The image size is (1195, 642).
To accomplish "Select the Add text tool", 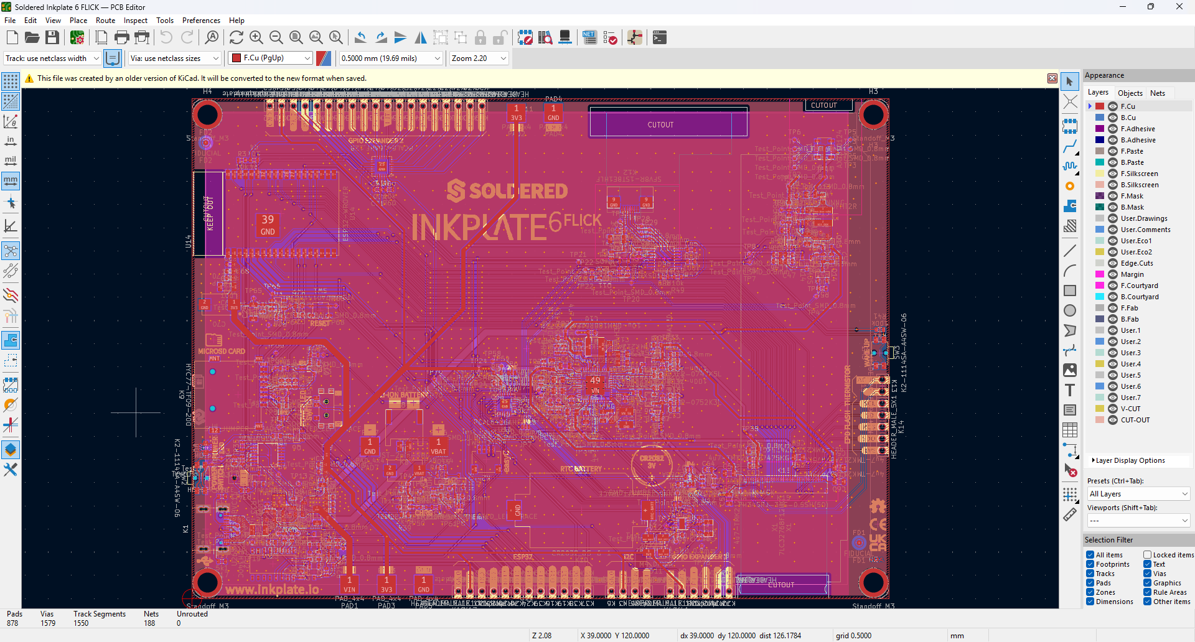I will pos(1070,390).
